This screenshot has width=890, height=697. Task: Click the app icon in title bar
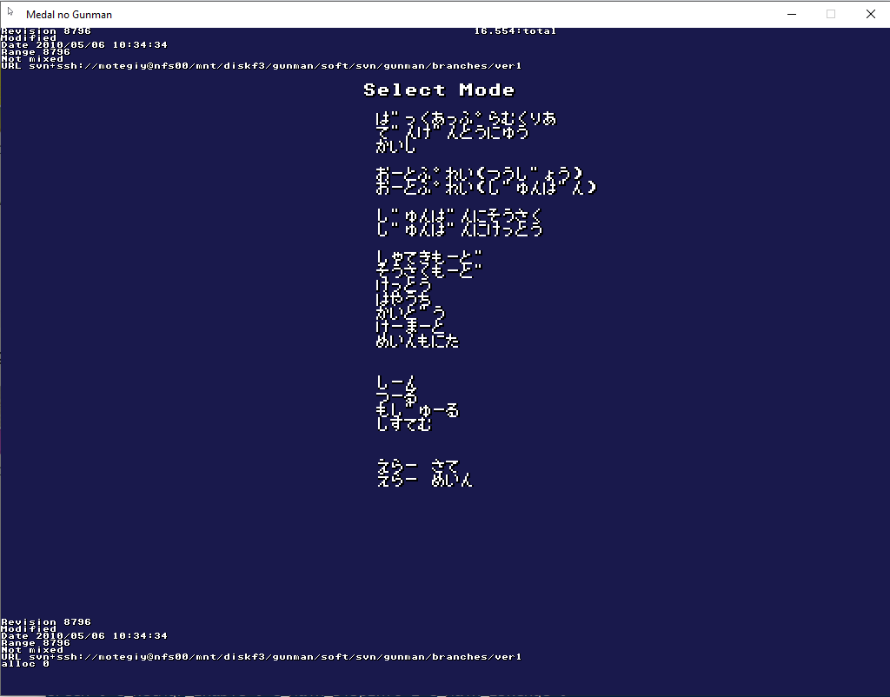(11, 13)
